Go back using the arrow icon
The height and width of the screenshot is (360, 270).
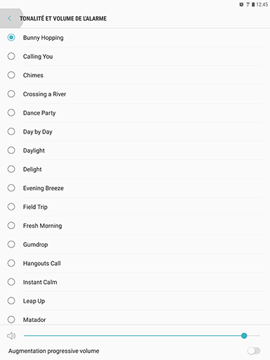(10, 18)
